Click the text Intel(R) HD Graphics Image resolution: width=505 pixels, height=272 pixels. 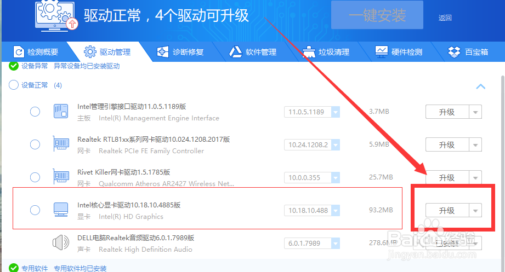click(x=131, y=216)
